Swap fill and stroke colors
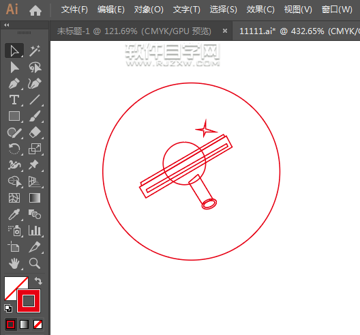 pyautogui.click(x=38, y=281)
